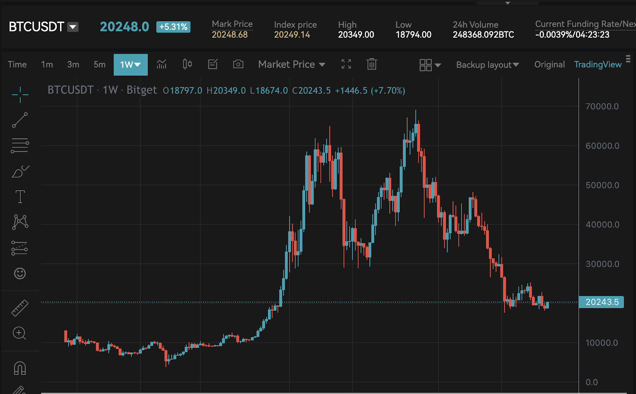Select the text annotation tool
The height and width of the screenshot is (394, 636).
click(x=20, y=196)
